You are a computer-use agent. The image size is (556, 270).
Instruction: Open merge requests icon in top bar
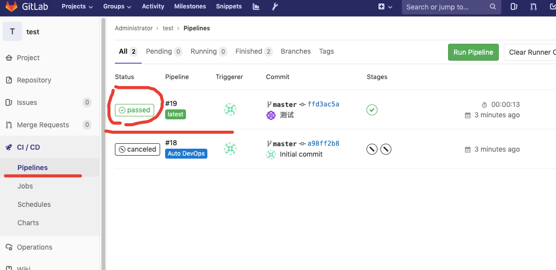(534, 7)
